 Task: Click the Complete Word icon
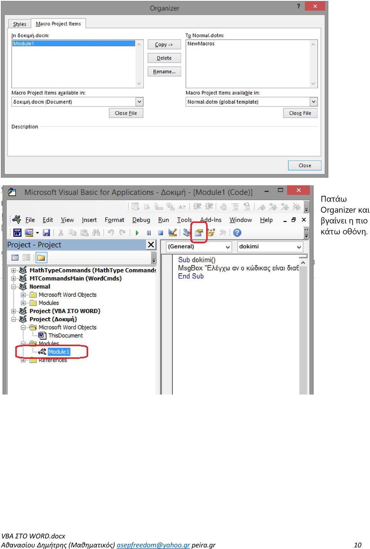click(182, 207)
